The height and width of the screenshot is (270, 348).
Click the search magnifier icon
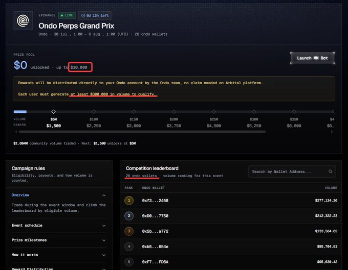click(330, 171)
